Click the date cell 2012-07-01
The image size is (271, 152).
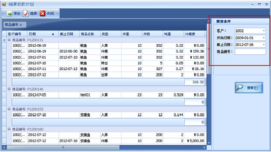pyautogui.click(x=43, y=57)
